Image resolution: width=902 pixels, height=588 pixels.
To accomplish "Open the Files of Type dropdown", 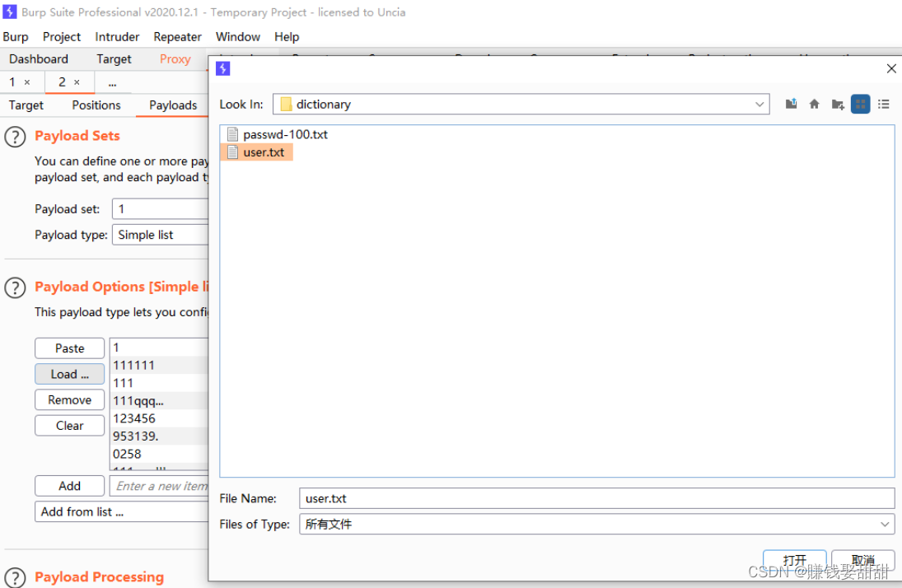I will point(884,524).
